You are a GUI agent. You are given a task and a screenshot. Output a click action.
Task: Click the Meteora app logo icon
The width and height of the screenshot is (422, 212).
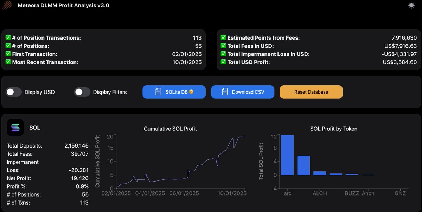click(x=7, y=5)
